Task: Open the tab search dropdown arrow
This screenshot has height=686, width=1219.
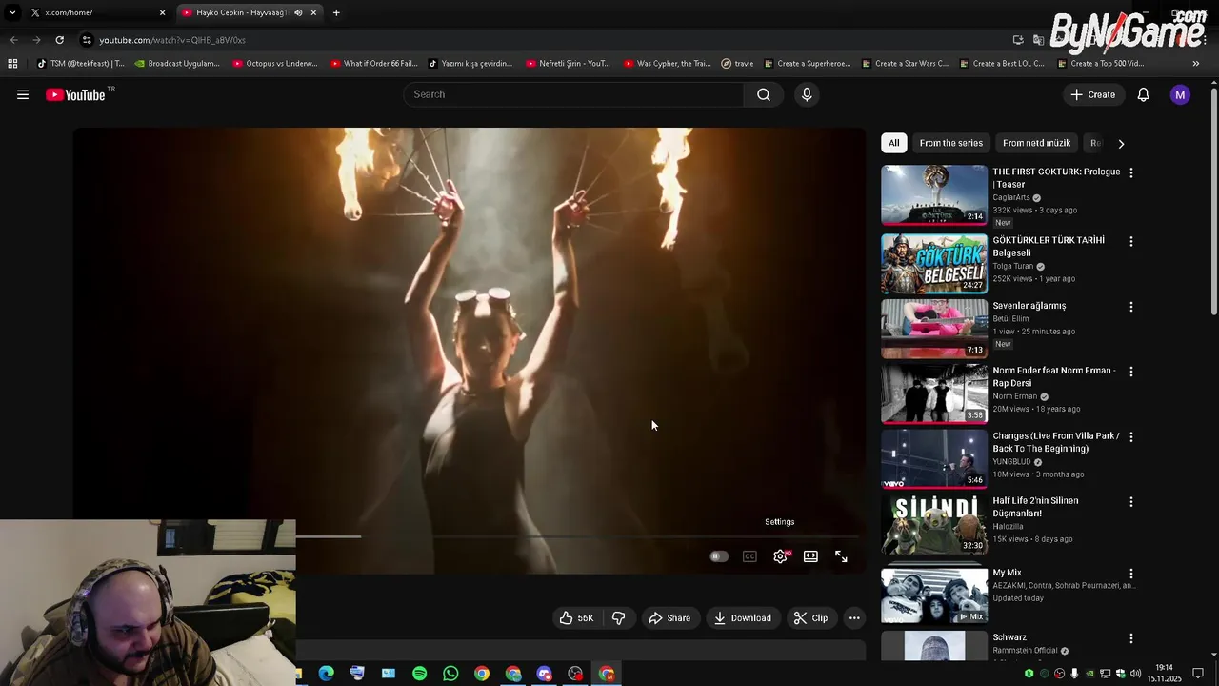Action: pos(12,12)
